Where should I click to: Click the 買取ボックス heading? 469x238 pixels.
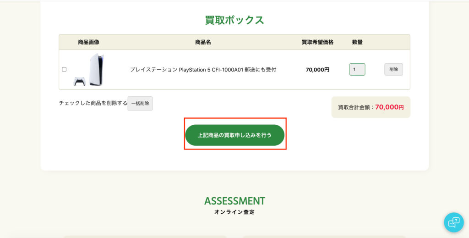pos(234,20)
